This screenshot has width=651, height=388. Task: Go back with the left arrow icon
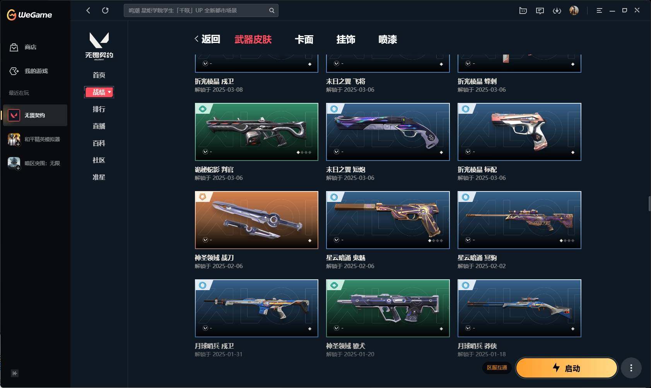point(88,10)
